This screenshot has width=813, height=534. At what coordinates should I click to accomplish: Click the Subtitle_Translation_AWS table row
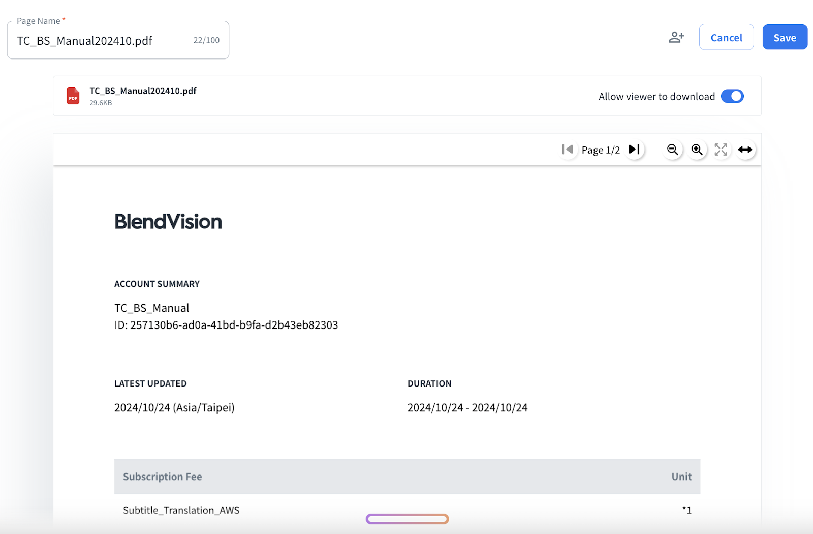181,510
